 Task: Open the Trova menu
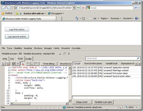pyautogui.click(x=9, y=48)
